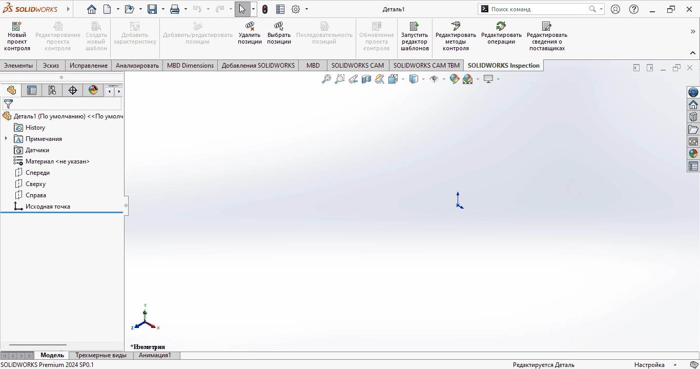This screenshot has height=369, width=700.
Task: Switch to the Эскиз tab
Action: (x=51, y=66)
